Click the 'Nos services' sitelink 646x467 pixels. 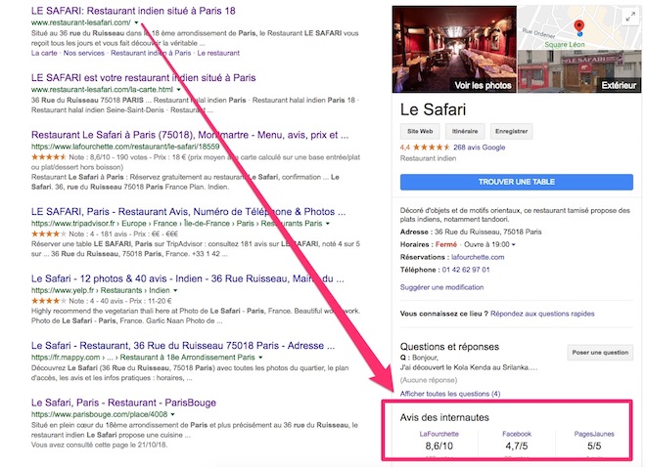83,53
